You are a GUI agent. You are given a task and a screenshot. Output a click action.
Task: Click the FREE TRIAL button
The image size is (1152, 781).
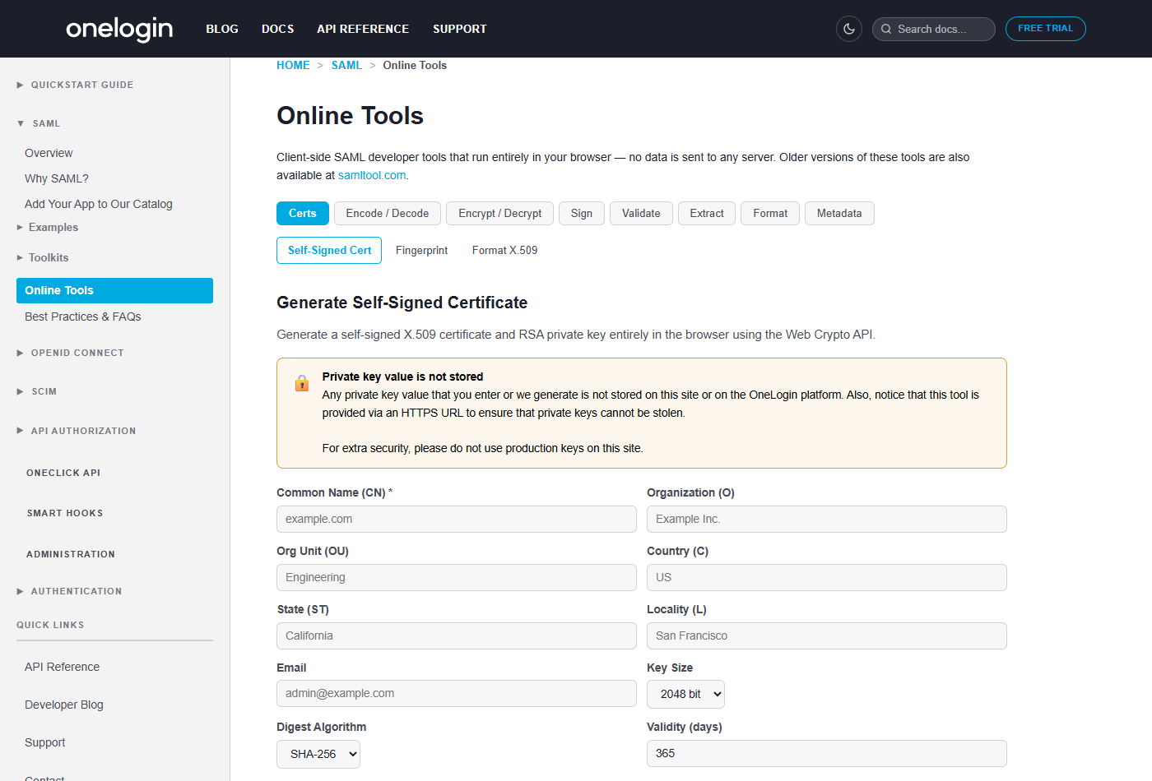click(x=1046, y=29)
